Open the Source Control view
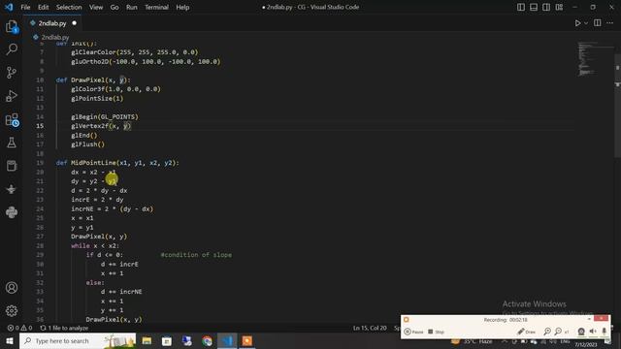 (x=12, y=73)
